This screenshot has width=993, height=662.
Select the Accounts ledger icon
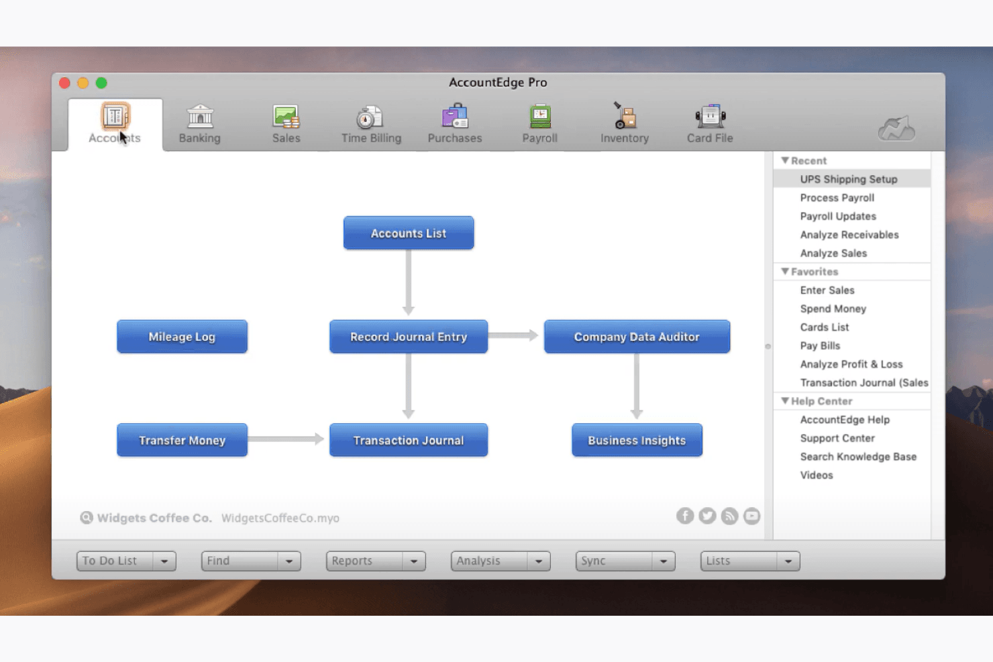[115, 116]
